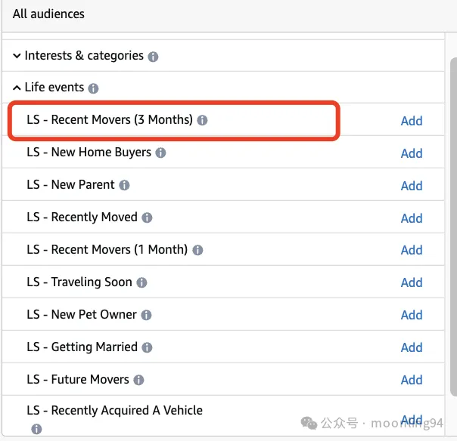Add the Getting Married audience
Image resolution: width=457 pixels, height=441 pixels.
[412, 347]
